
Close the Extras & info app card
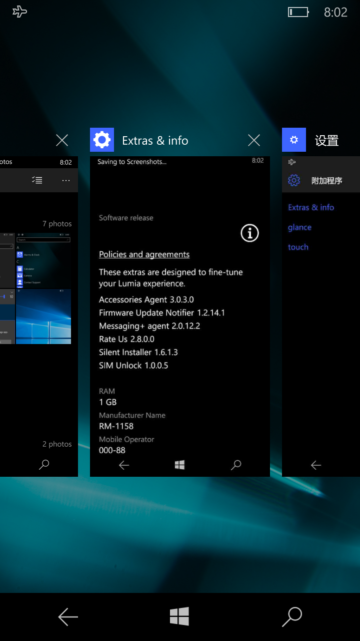(254, 140)
